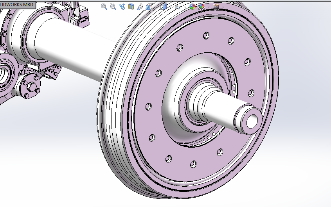Open View Settings monitor icon
This screenshot has height=207, width=331.
point(216,6)
